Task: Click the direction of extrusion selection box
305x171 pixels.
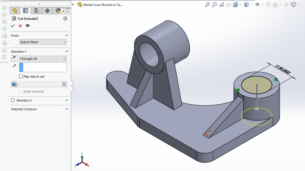Action: [43, 67]
